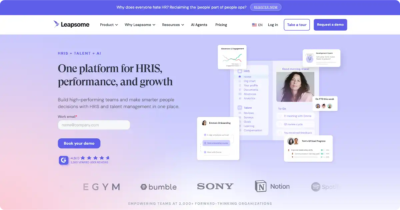Click the EGYM logo
This screenshot has height=210, width=400.
(x=101, y=187)
